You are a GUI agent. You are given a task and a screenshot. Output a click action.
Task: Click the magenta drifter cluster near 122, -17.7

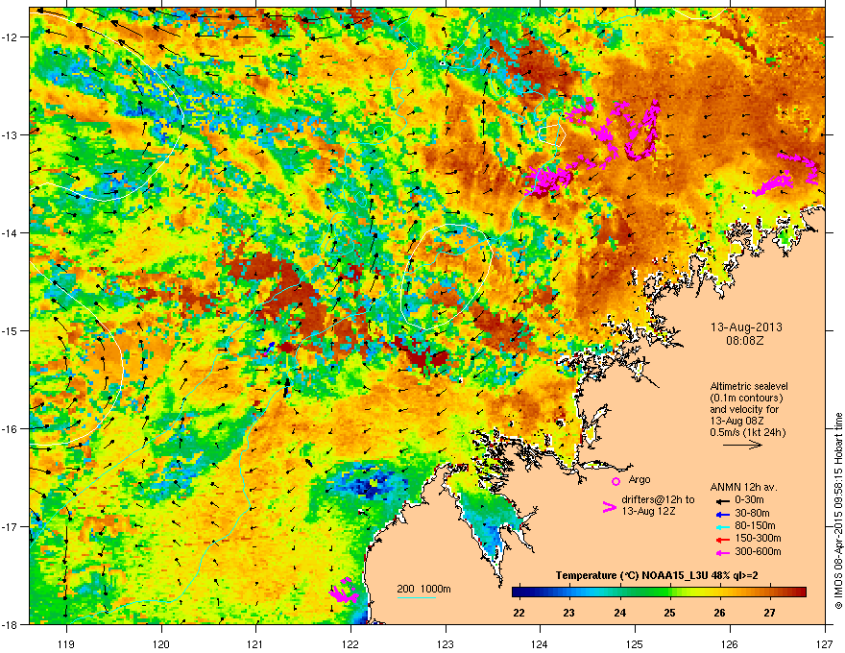click(344, 591)
